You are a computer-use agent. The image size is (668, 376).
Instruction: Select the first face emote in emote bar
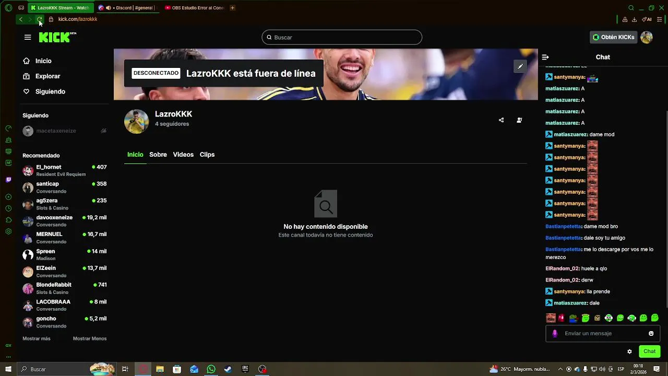(x=551, y=318)
